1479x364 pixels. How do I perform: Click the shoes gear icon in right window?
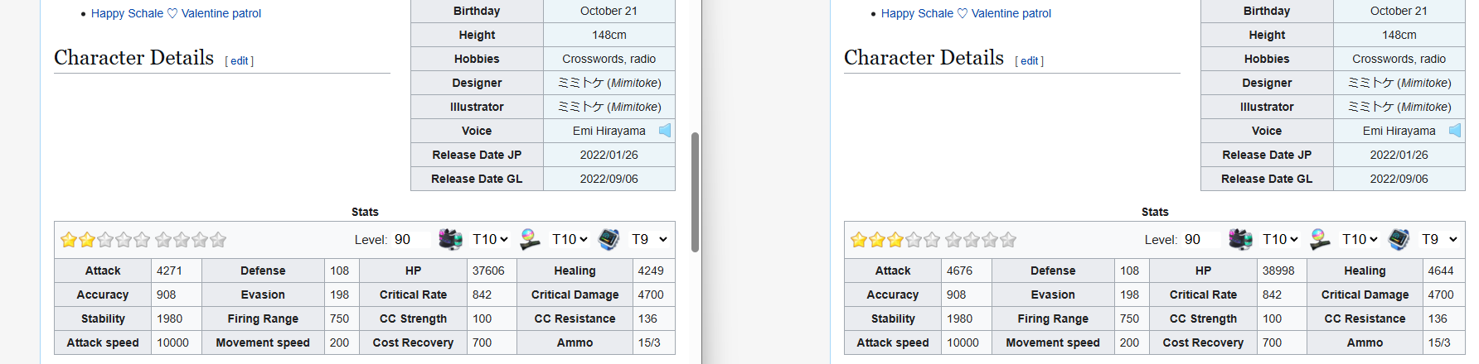point(1240,239)
